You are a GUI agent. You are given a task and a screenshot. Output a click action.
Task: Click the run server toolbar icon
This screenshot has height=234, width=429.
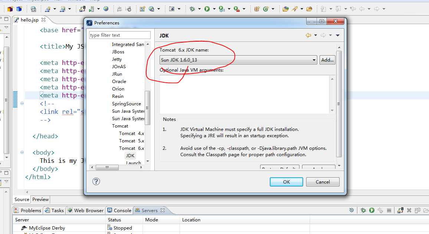[92, 9]
